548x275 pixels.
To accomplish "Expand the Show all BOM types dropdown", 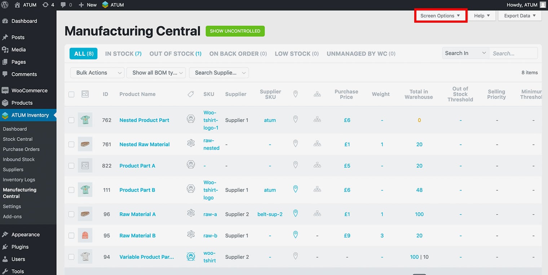I will tap(156, 73).
